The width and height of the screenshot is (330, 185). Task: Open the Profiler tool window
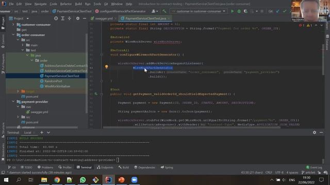[65, 167]
